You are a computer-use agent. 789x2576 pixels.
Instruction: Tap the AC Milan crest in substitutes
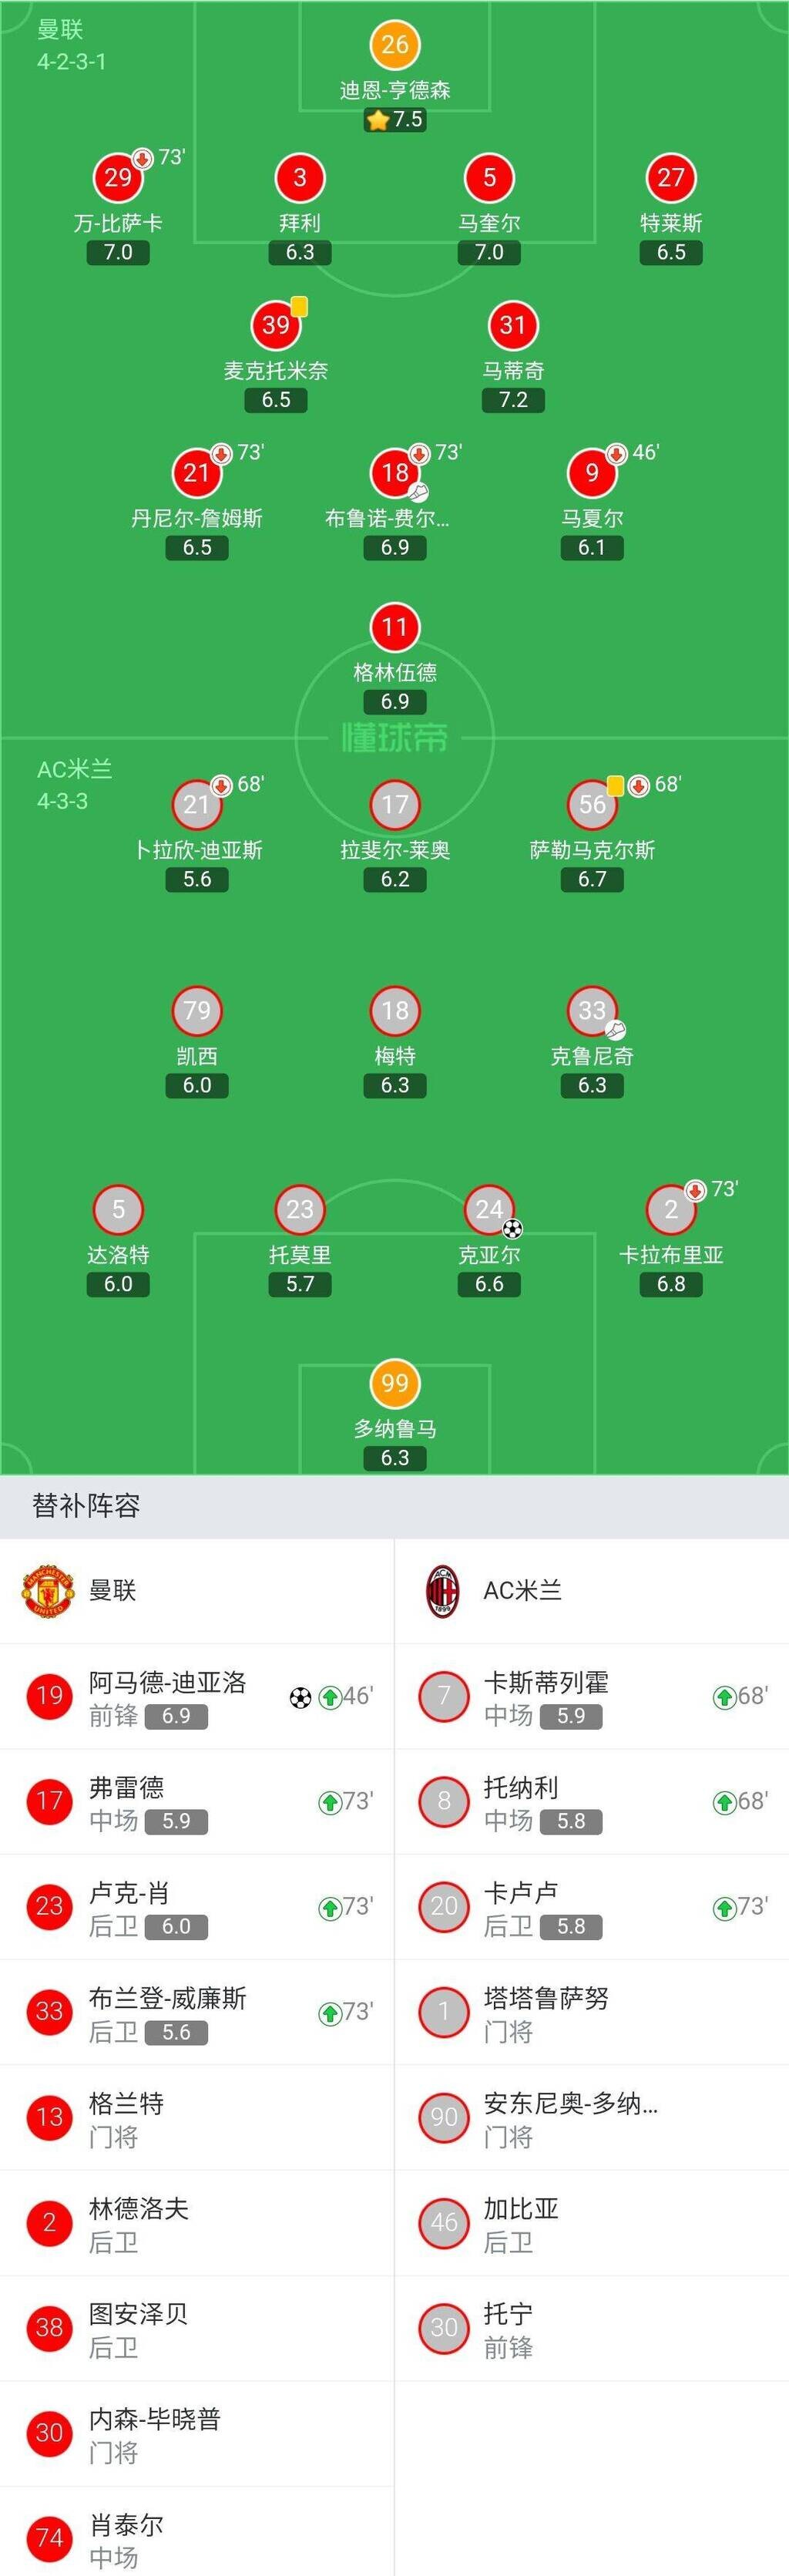442,1591
